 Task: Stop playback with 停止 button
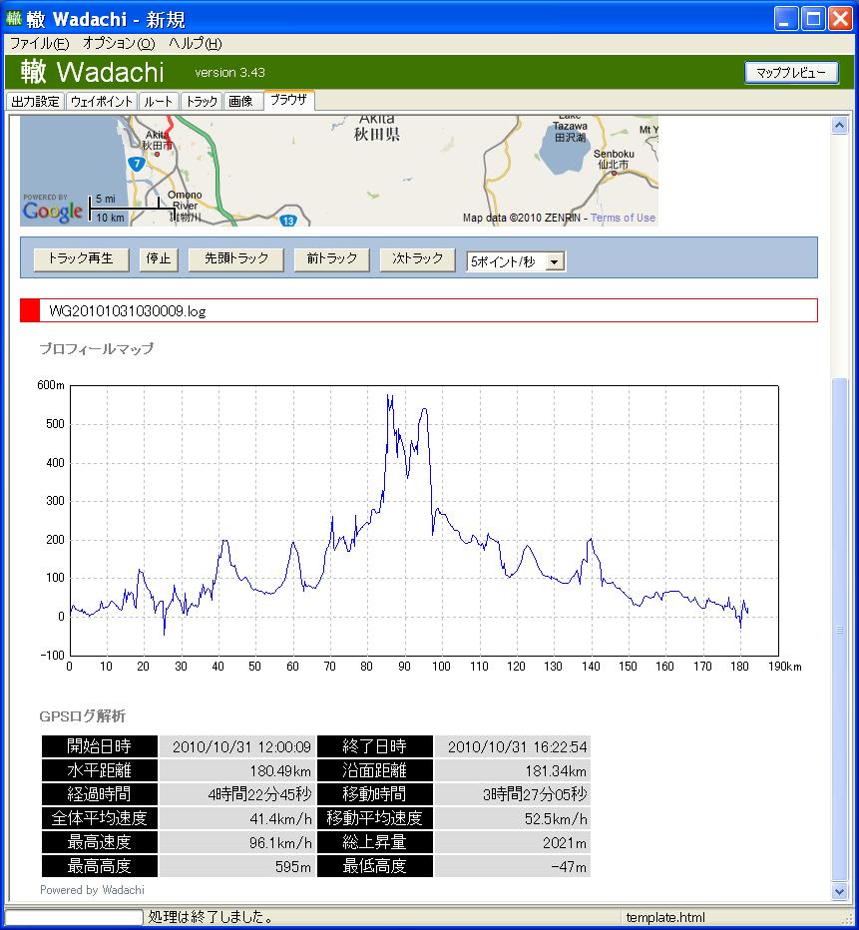pyautogui.click(x=159, y=259)
